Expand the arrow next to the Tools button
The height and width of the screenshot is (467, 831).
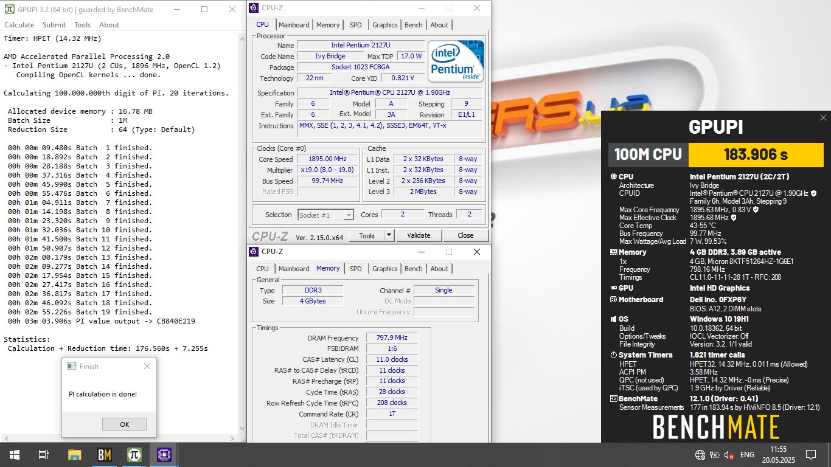tap(389, 235)
